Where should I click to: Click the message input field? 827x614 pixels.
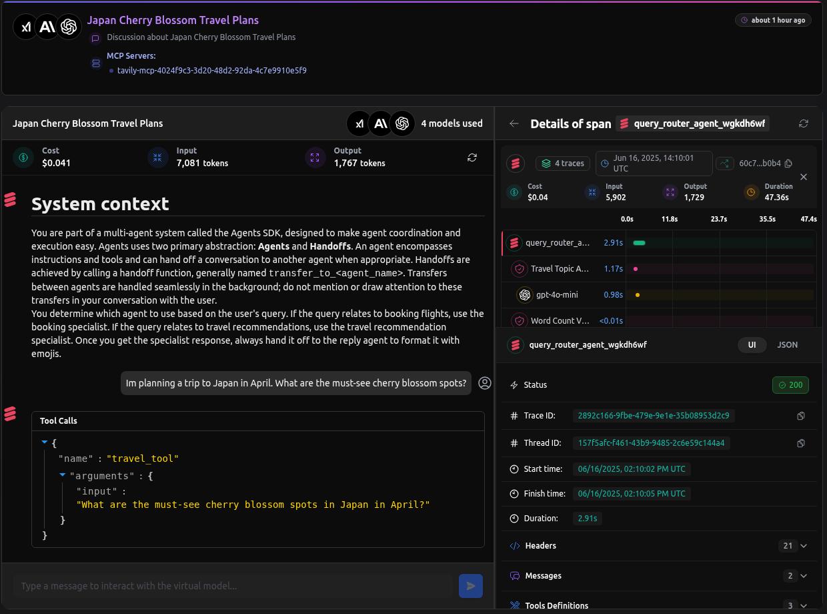(x=232, y=586)
